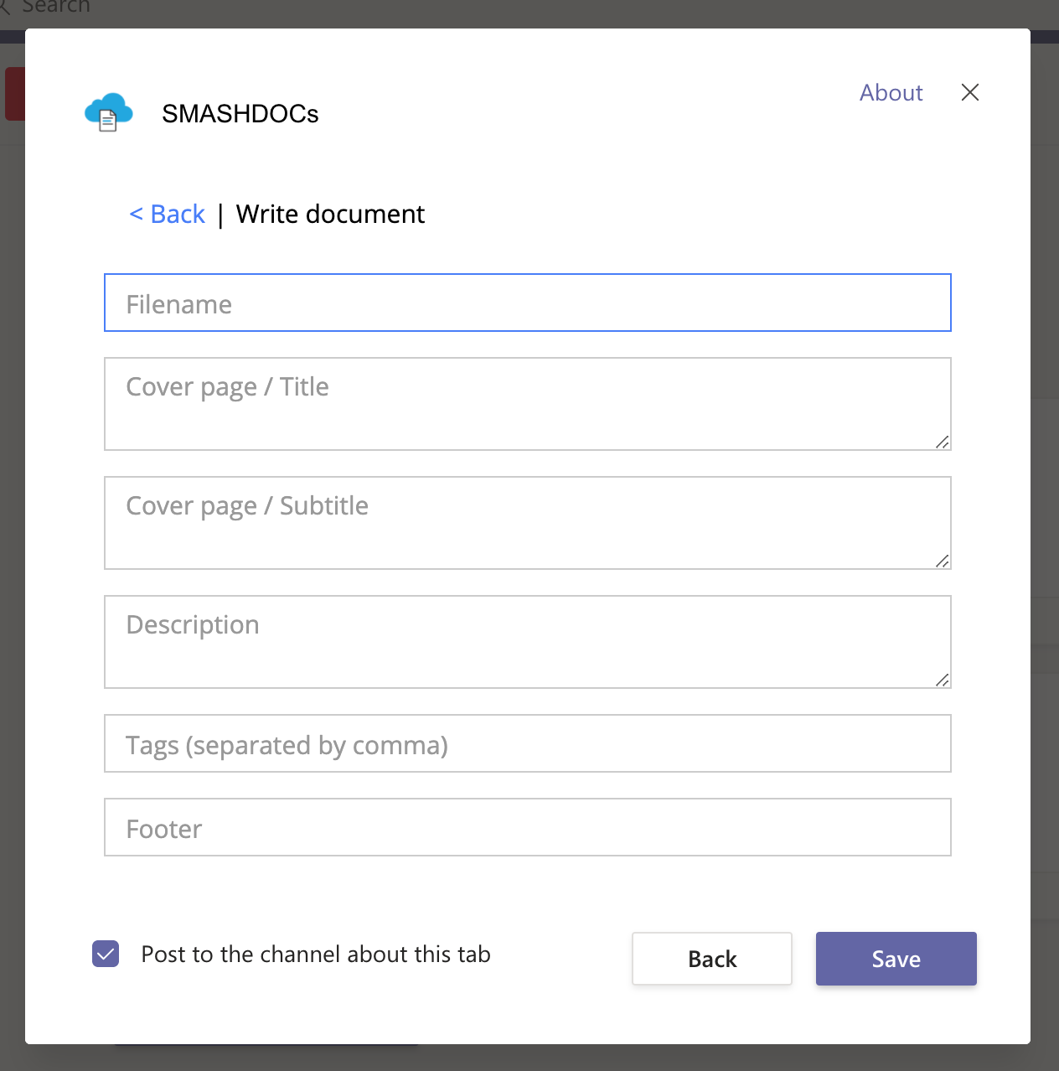Click the white Back button

click(712, 959)
